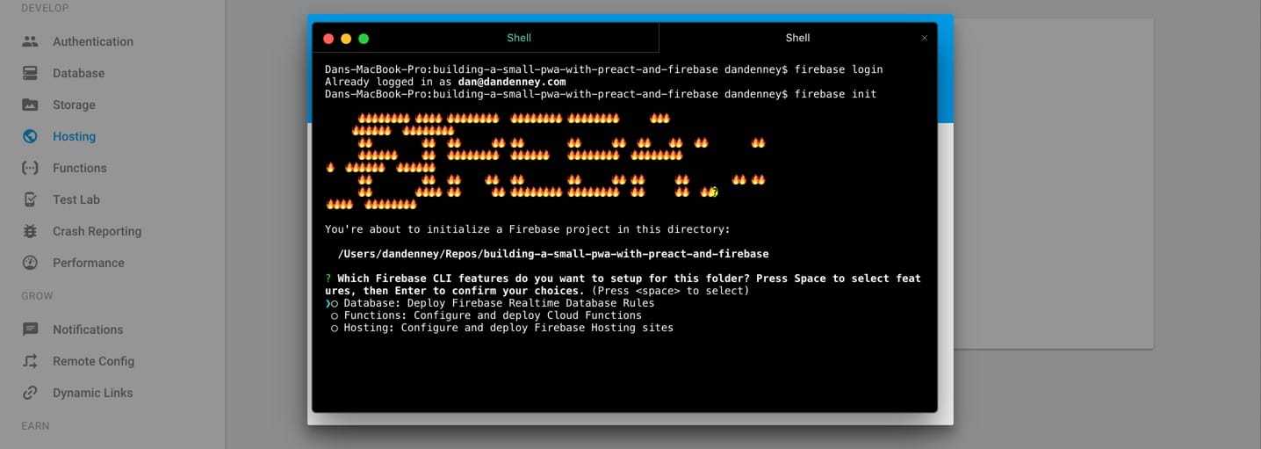Click the Authentication people icon
The height and width of the screenshot is (449, 1261).
[30, 41]
